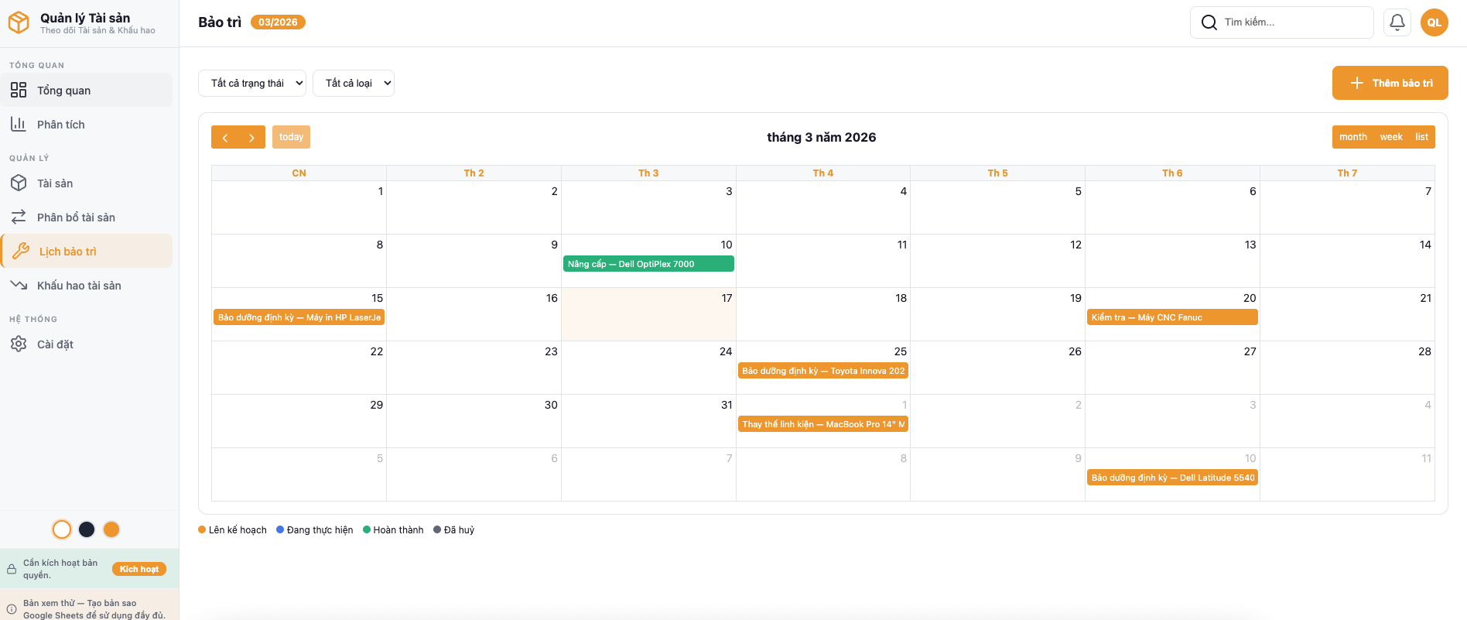This screenshot has width=1467, height=620.
Task: Switch calendar to week view
Action: [x=1390, y=137]
